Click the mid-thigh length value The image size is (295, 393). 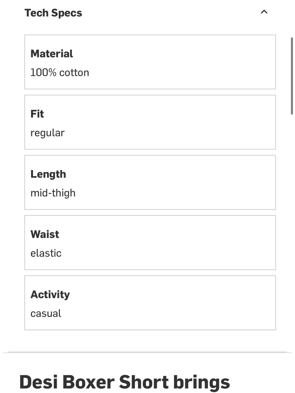point(53,193)
